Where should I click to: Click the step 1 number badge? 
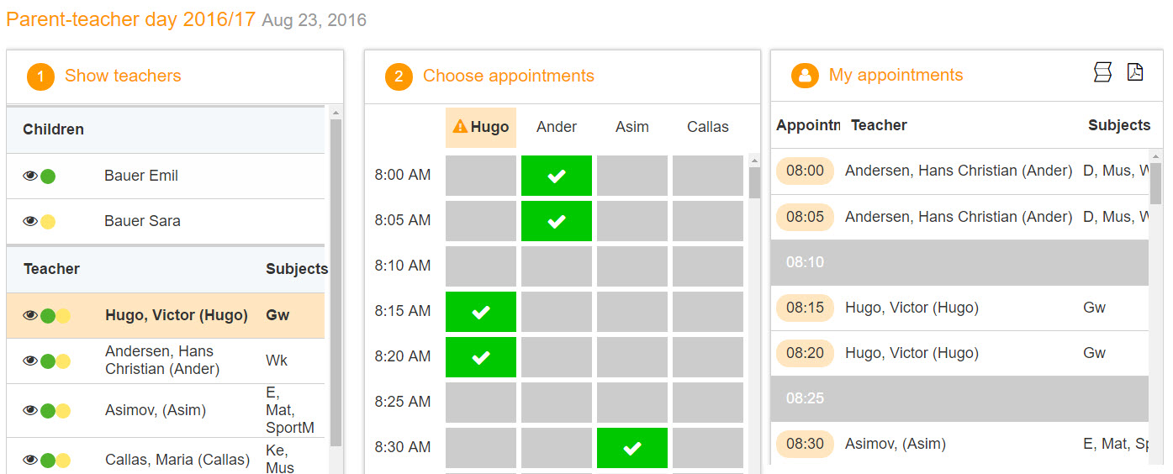point(40,76)
